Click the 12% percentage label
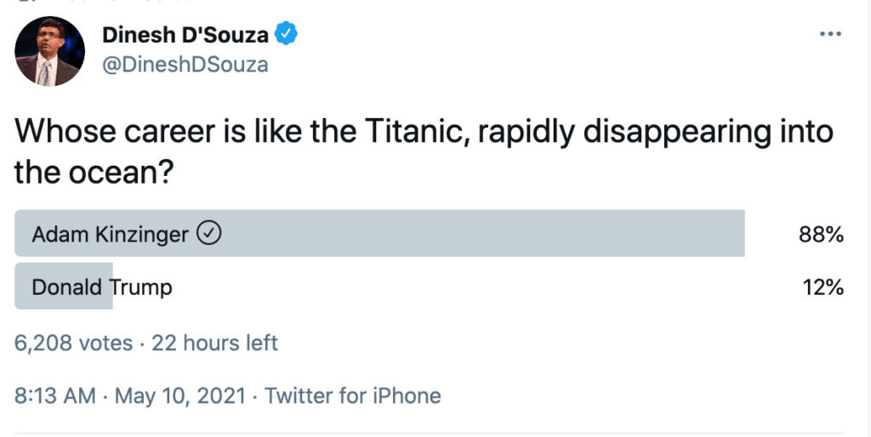This screenshot has width=871, height=437. pos(823,288)
